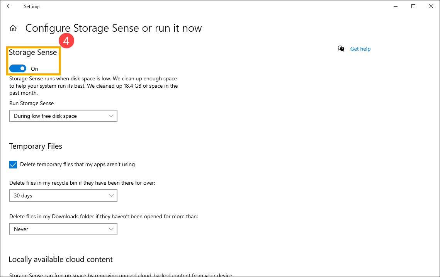Viewport: 440px width, 277px height.
Task: Minimize the Settings window
Action: 396,6
